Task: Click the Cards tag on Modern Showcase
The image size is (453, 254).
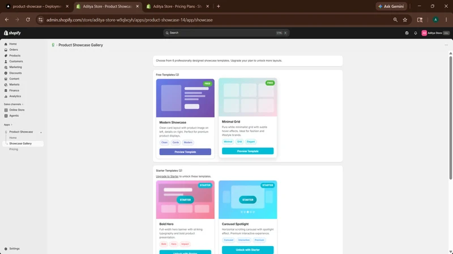Action: click(176, 142)
